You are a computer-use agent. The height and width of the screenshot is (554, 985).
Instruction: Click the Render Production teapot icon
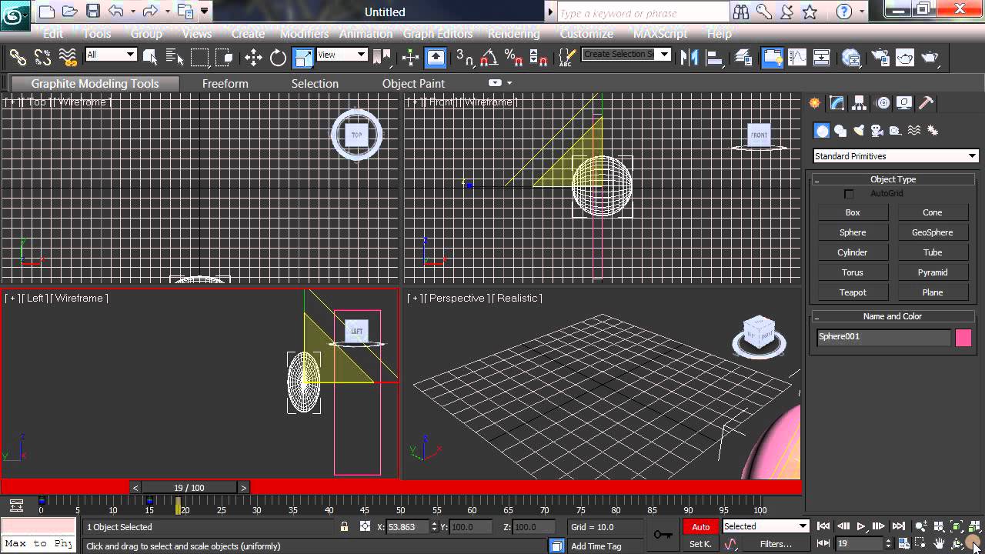pos(930,57)
